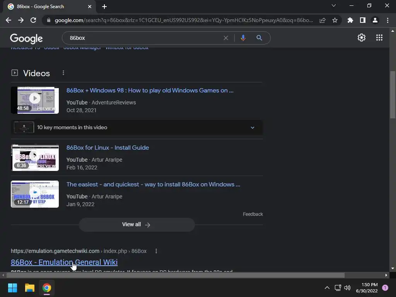Viewport: 396px width, 297px height.
Task: Play the 48:58 Windows 98 video thumbnail
Action: (35, 100)
